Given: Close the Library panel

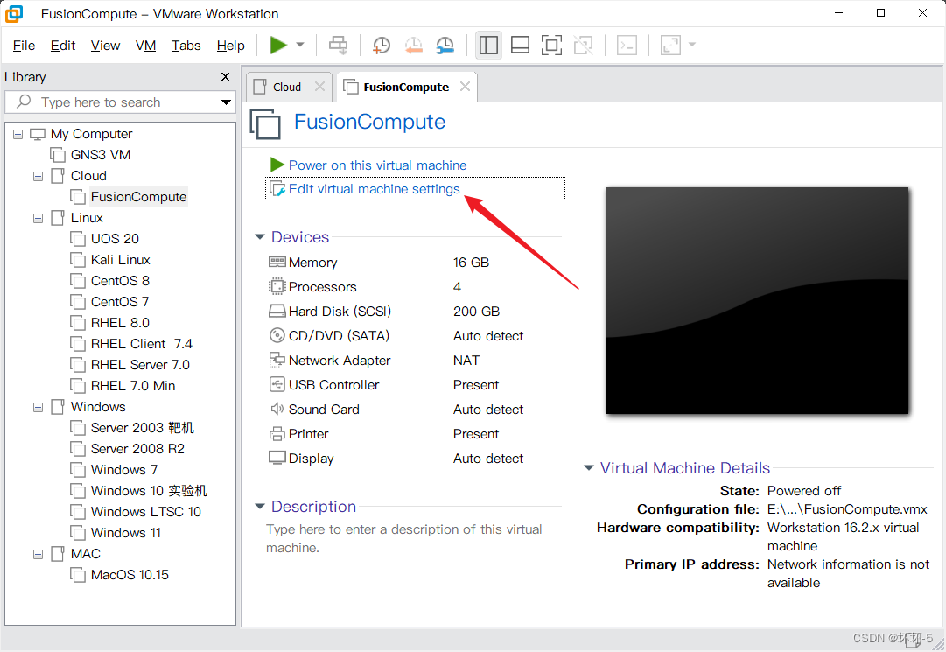Looking at the screenshot, I should 226,77.
